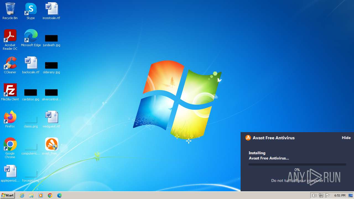354x199 pixels.
Task: Click the 'Avast Free Antivirus' popup title
Action: click(274, 138)
